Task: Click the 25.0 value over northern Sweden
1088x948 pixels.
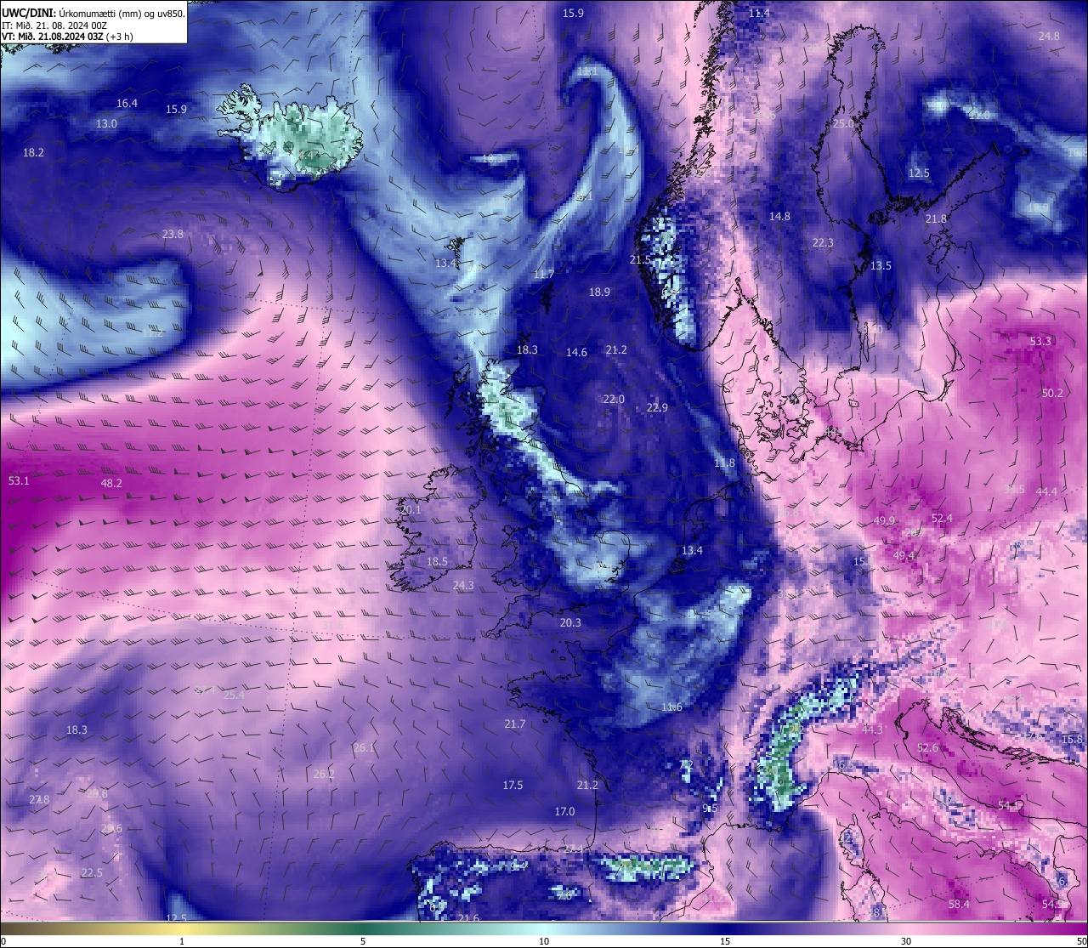Action: 842,124
